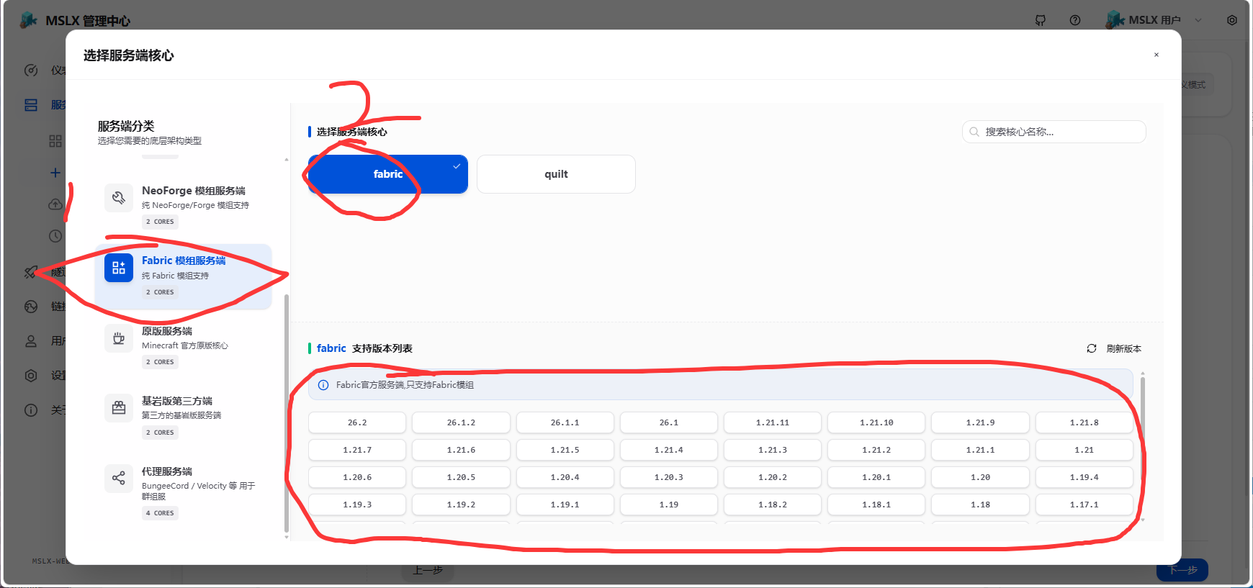Choose 基岩版第三方端 category

(x=184, y=417)
